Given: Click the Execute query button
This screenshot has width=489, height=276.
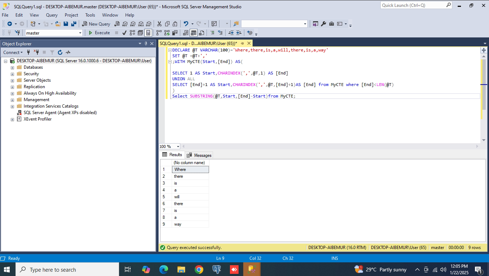Looking at the screenshot, I should pos(99,33).
